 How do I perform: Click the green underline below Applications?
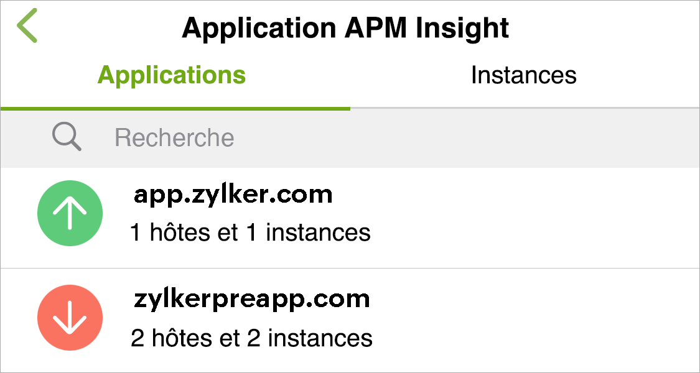(x=175, y=109)
